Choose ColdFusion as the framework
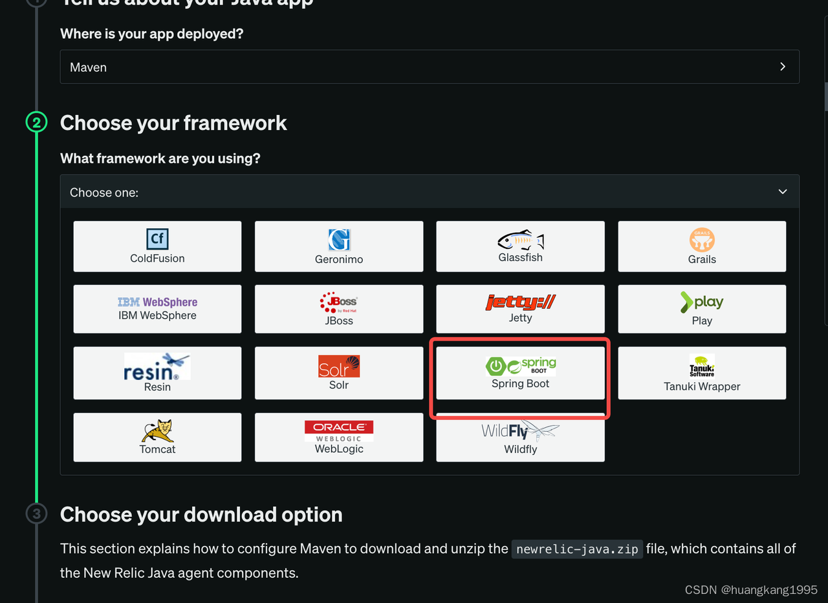828x603 pixels. [x=157, y=246]
